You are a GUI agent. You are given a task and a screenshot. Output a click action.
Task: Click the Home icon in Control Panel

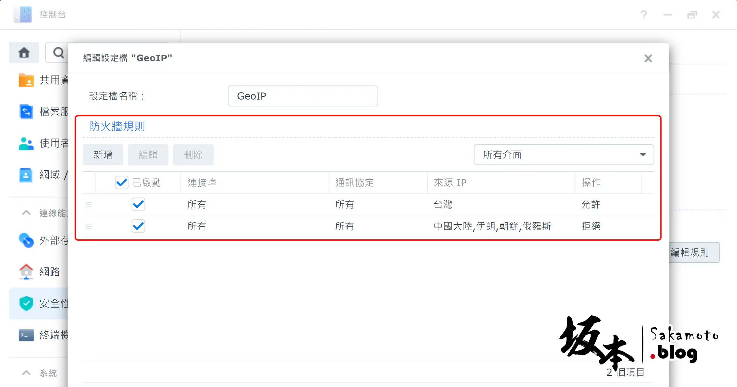pyautogui.click(x=24, y=52)
